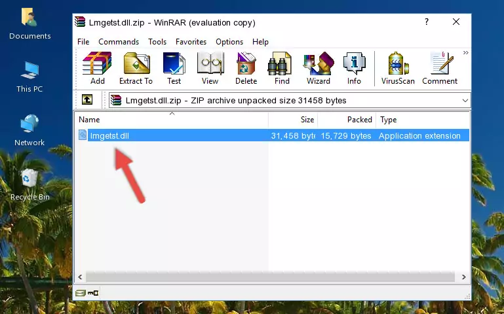Click the Add toolbar icon
Viewport: 504px width, 314px height.
click(97, 68)
